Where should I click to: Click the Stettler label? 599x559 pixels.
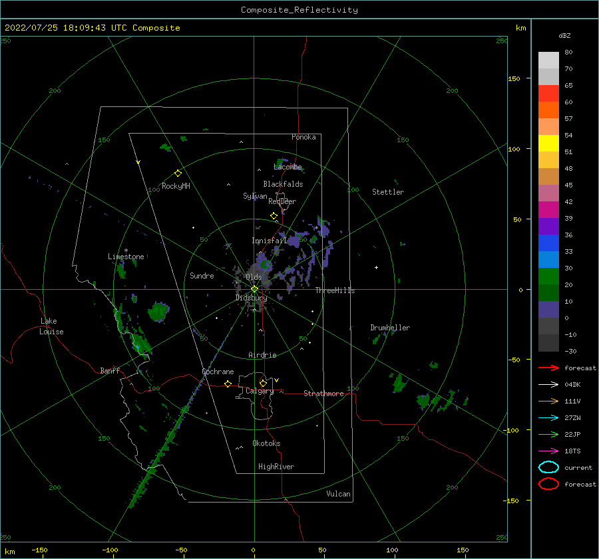388,192
